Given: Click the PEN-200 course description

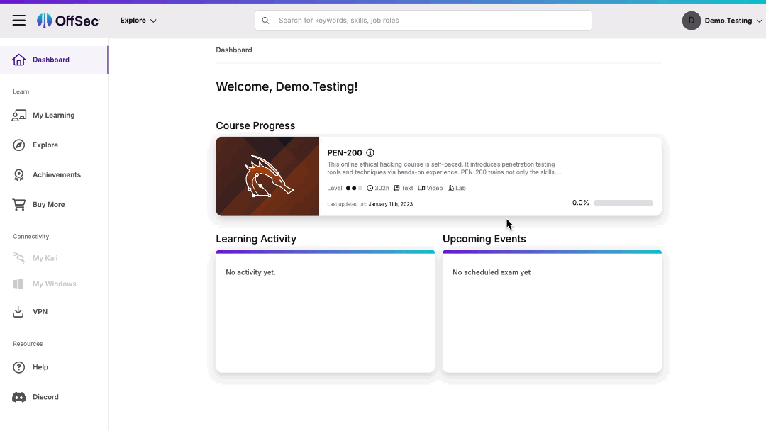Looking at the screenshot, I should pyautogui.click(x=444, y=169).
